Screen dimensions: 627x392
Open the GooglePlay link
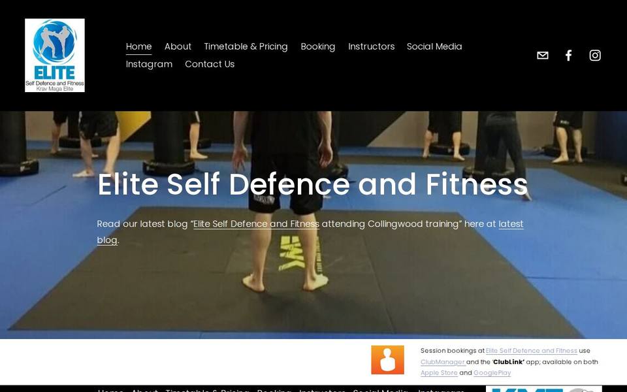[492, 373]
